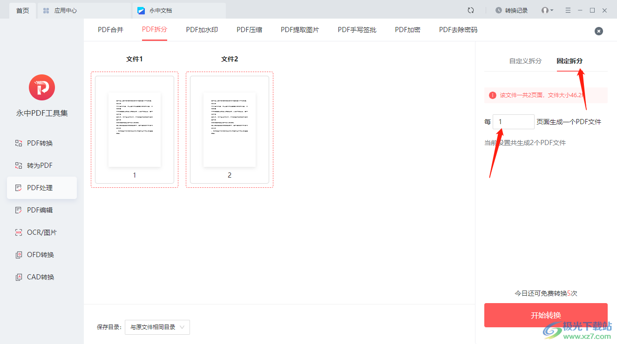Close the PDF tool panel with X icon
The width and height of the screenshot is (617, 344).
599,31
